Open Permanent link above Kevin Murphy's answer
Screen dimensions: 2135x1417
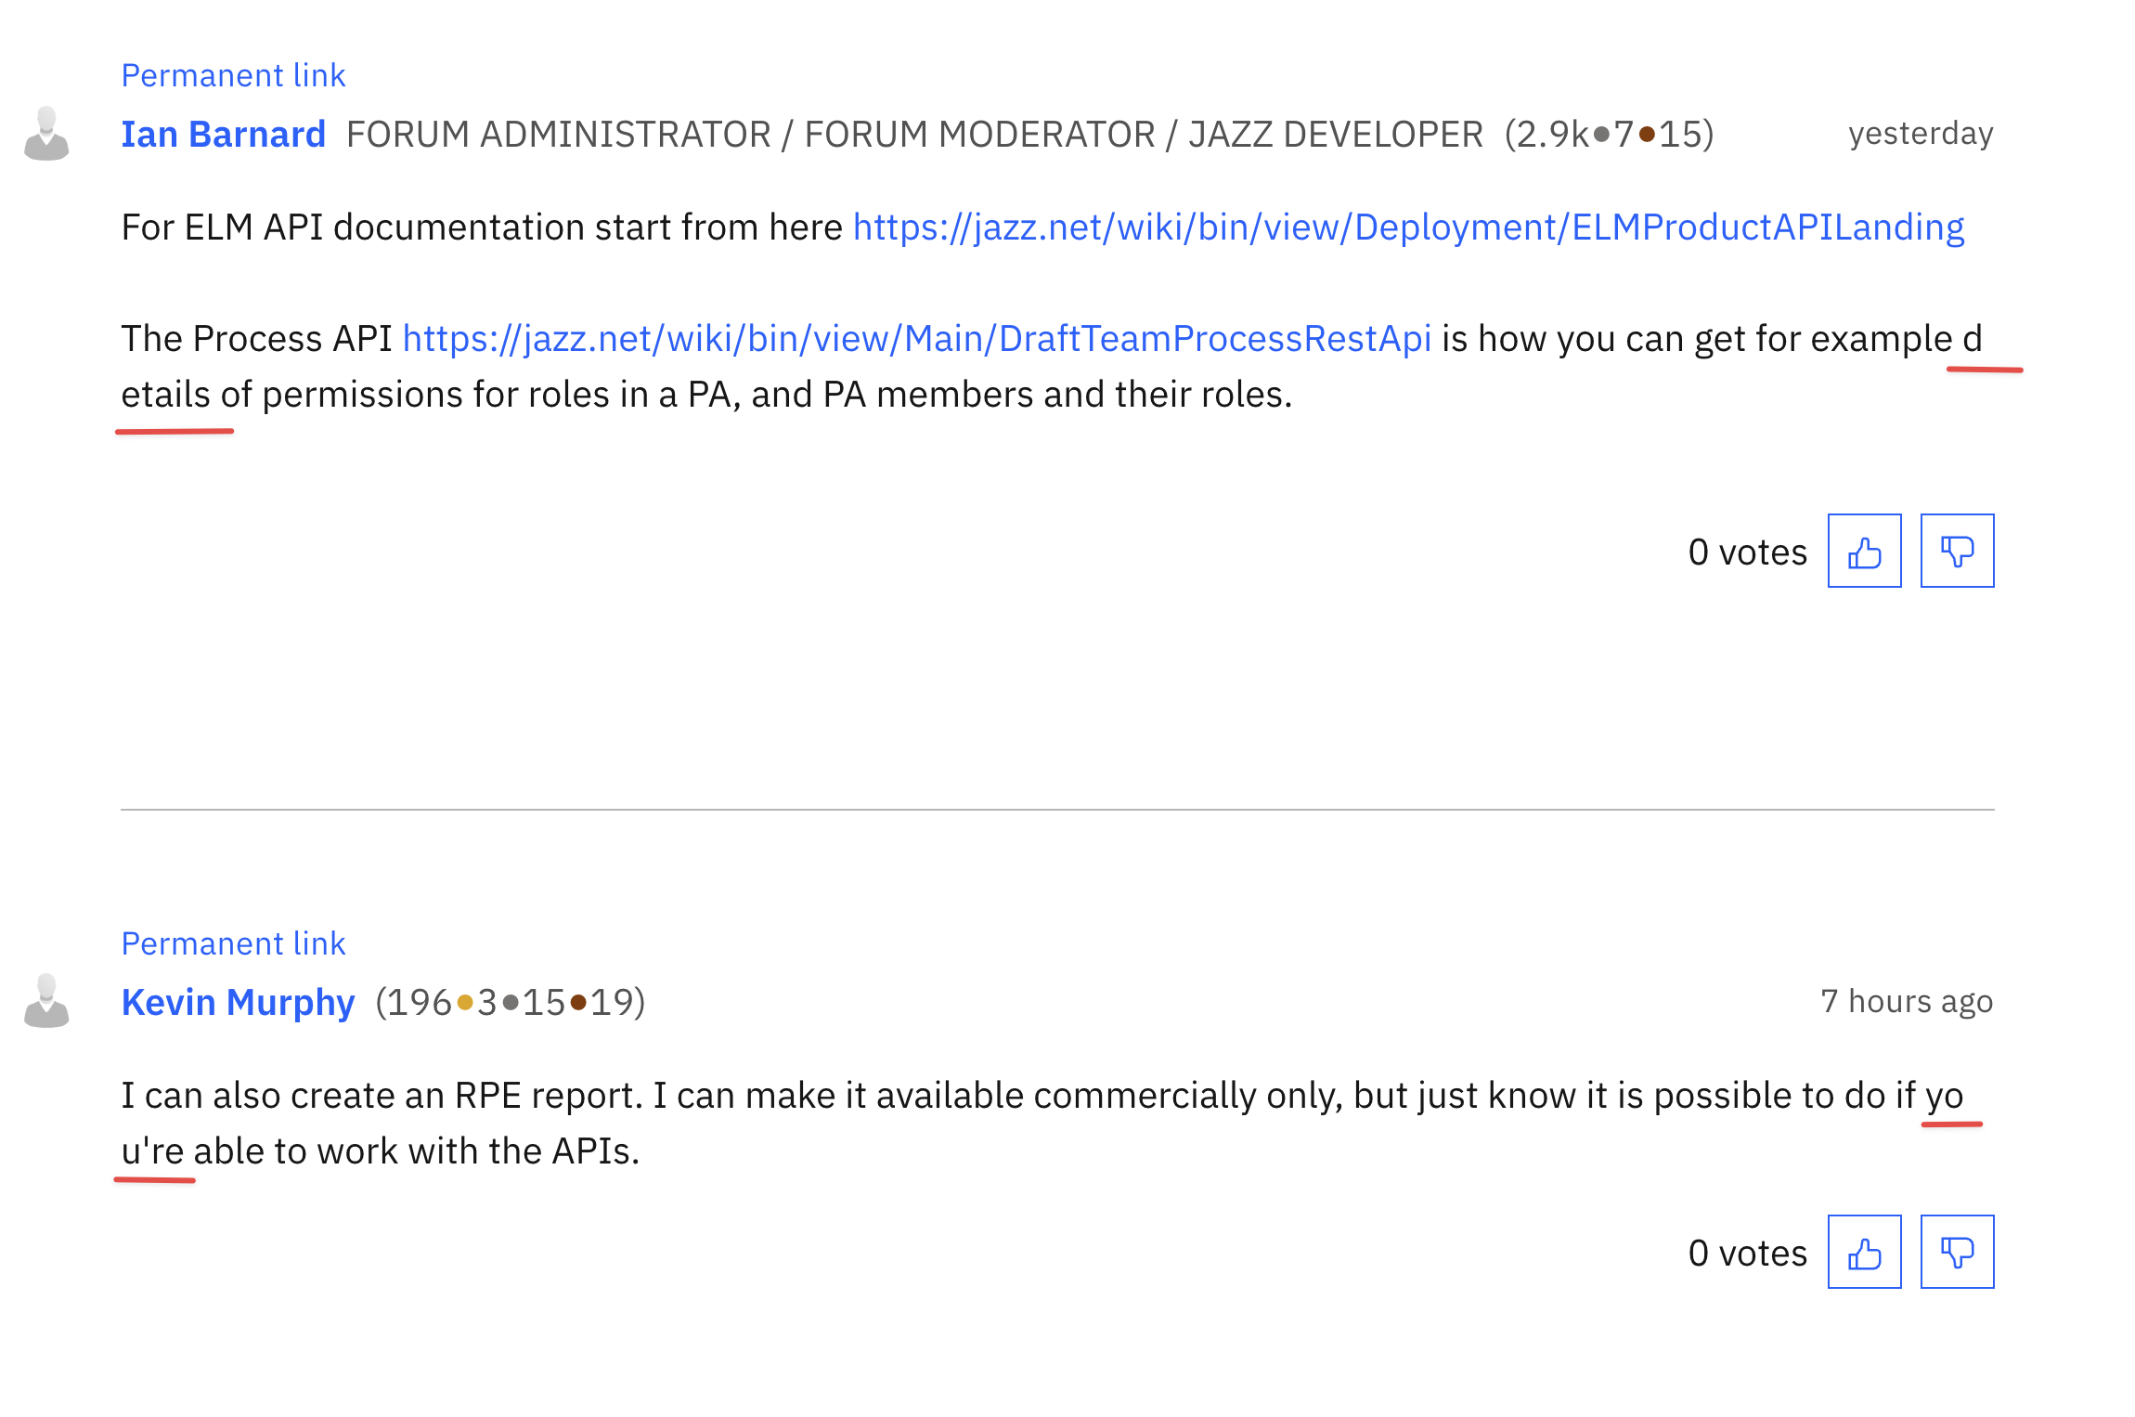pyautogui.click(x=233, y=943)
